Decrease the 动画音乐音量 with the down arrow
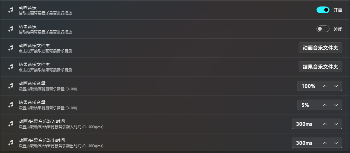 pos(336,86)
